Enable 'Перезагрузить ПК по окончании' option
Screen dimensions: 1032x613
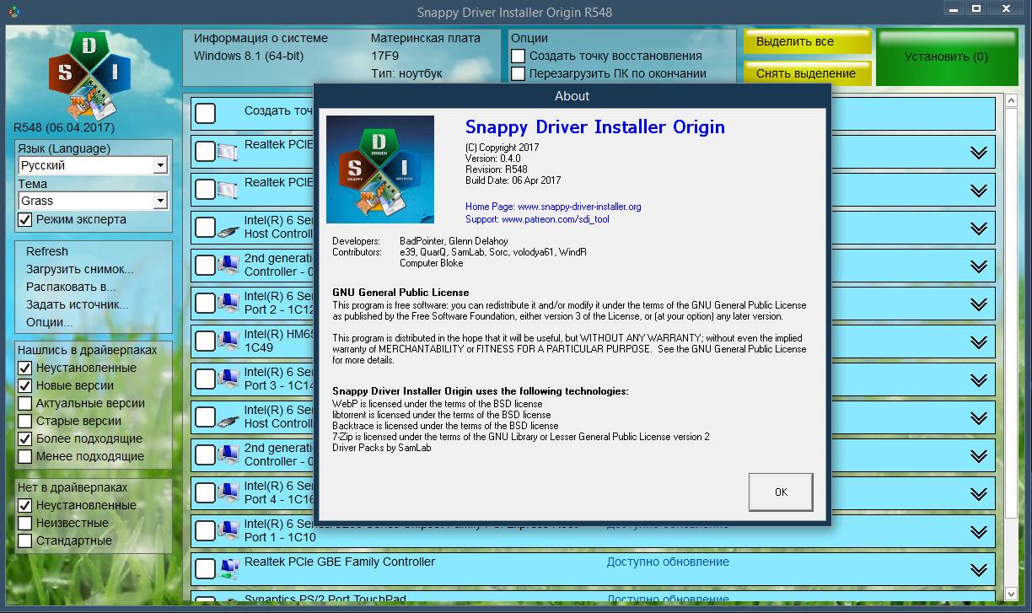tap(519, 73)
